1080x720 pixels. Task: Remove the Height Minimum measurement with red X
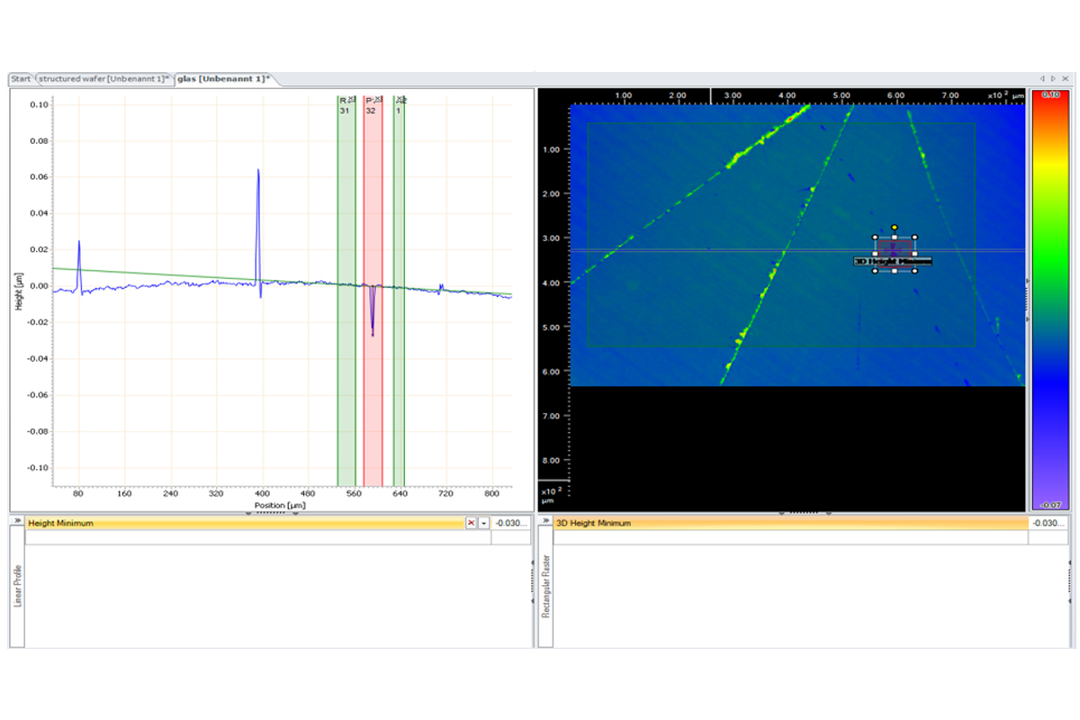(471, 523)
